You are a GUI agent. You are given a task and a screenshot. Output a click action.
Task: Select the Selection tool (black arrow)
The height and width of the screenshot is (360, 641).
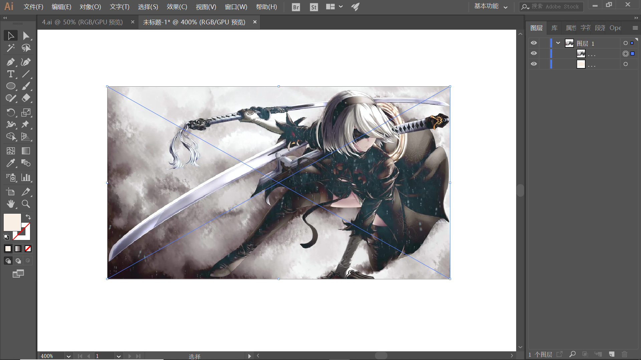pos(11,36)
